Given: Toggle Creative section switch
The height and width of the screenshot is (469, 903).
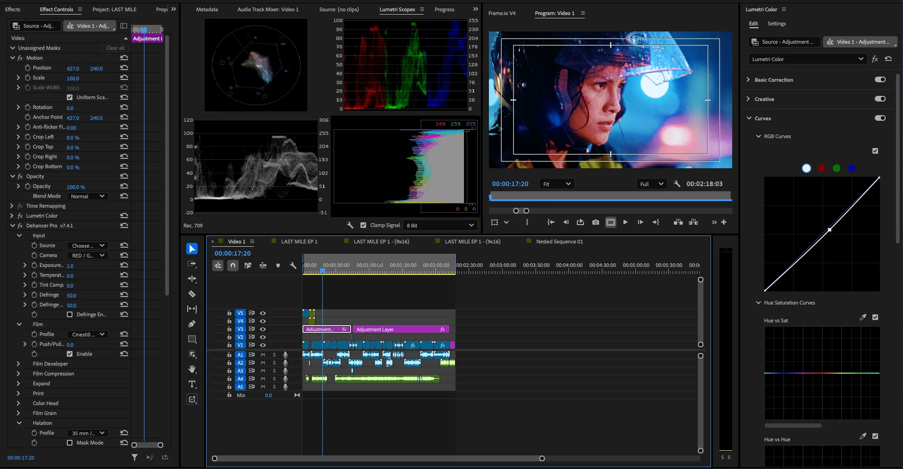Looking at the screenshot, I should [x=880, y=99].
